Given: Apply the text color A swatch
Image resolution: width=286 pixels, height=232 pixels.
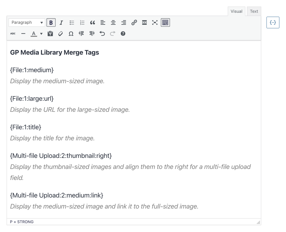Looking at the screenshot, I should (34, 33).
